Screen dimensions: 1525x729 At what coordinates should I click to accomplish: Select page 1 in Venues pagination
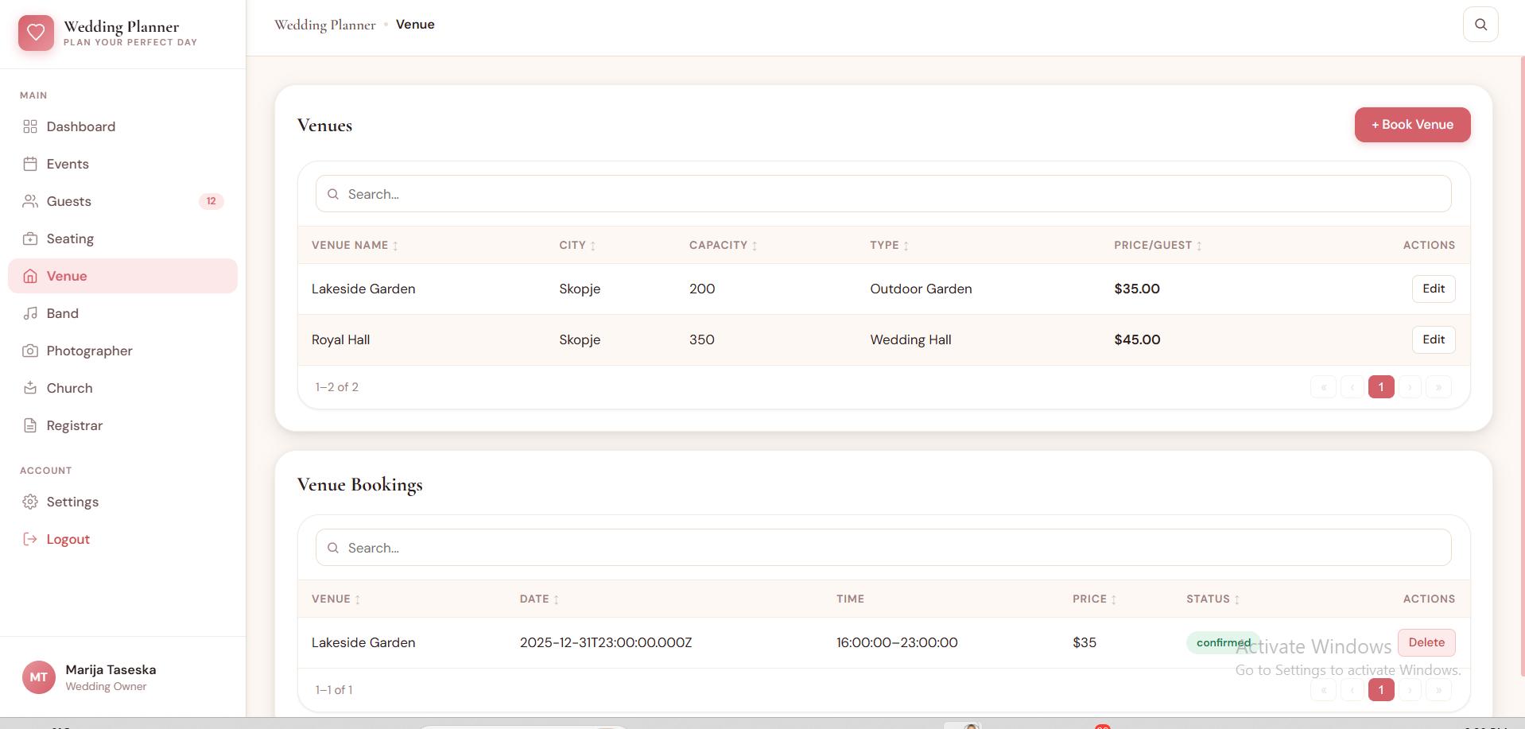coord(1380,387)
